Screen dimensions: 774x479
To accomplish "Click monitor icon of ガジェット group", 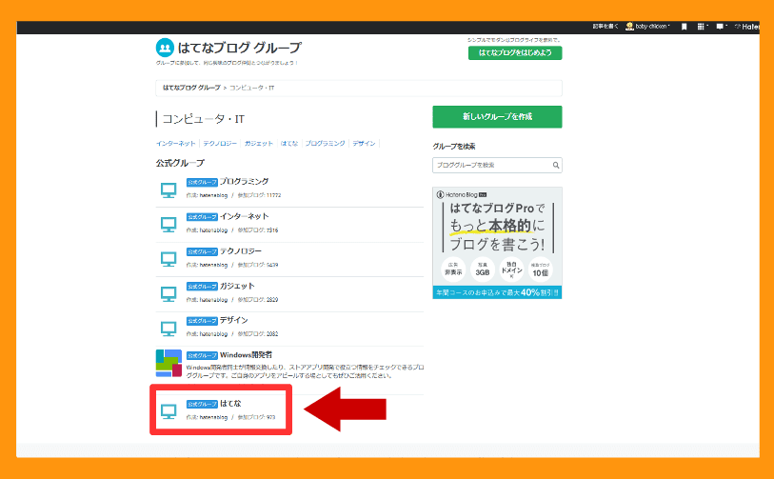I will [x=169, y=293].
